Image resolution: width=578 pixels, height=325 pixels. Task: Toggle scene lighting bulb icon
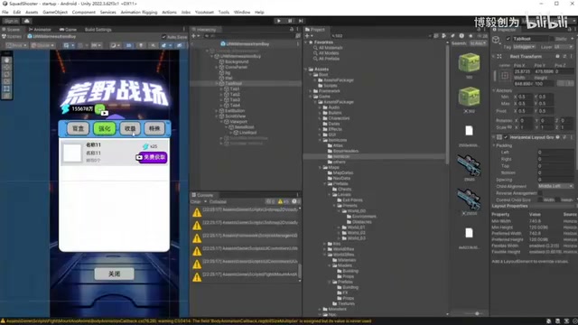coord(141,45)
